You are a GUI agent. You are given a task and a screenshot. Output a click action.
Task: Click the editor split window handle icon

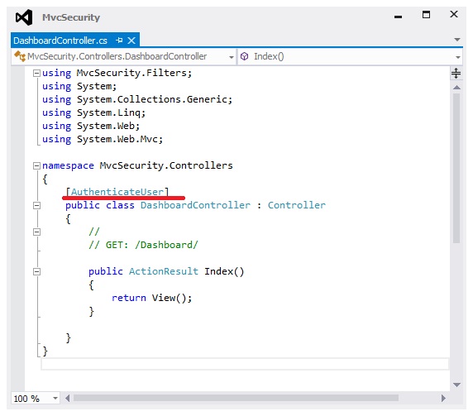pyautogui.click(x=456, y=73)
